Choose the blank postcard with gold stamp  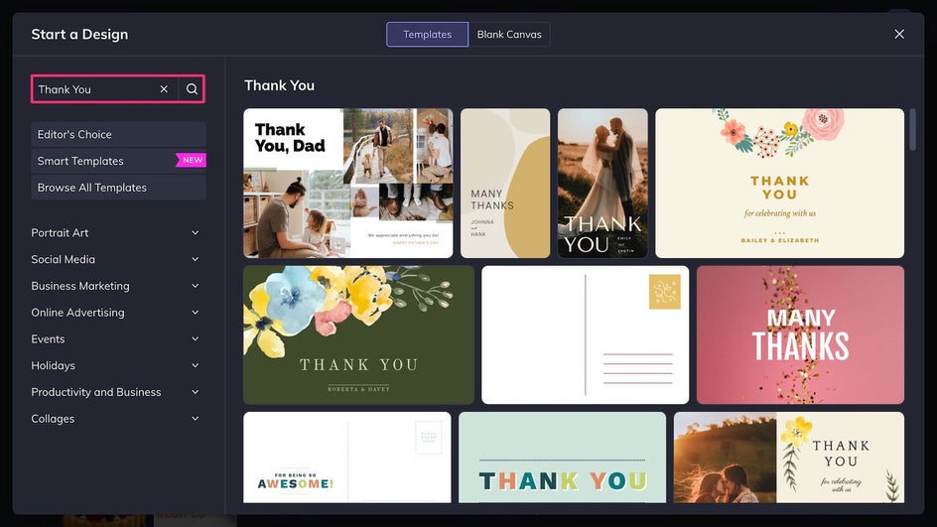click(x=585, y=334)
